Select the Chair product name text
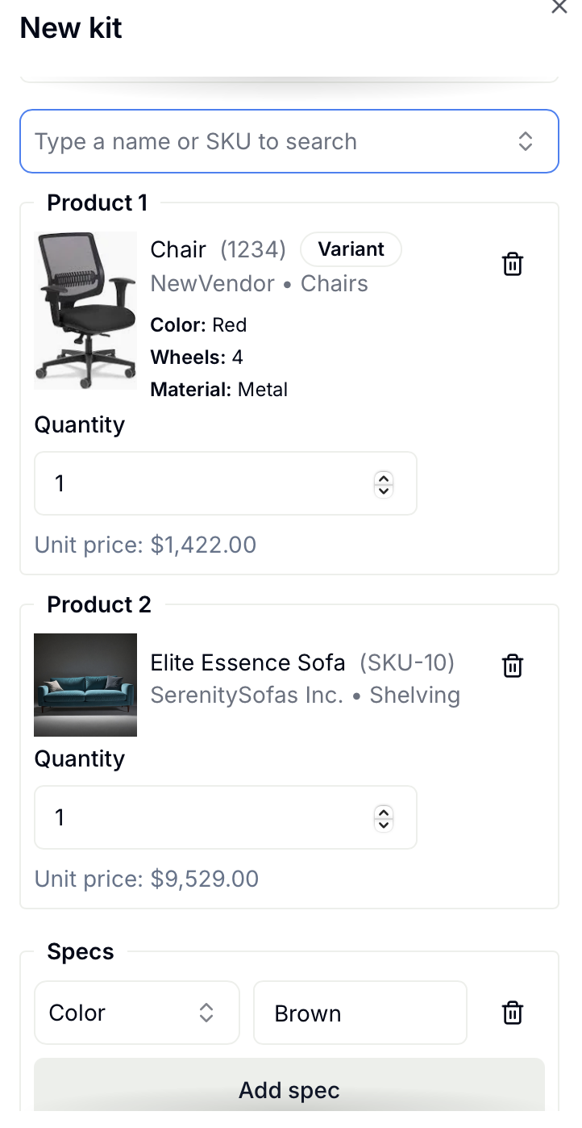Screen dimensions: 582x1128 [178, 250]
